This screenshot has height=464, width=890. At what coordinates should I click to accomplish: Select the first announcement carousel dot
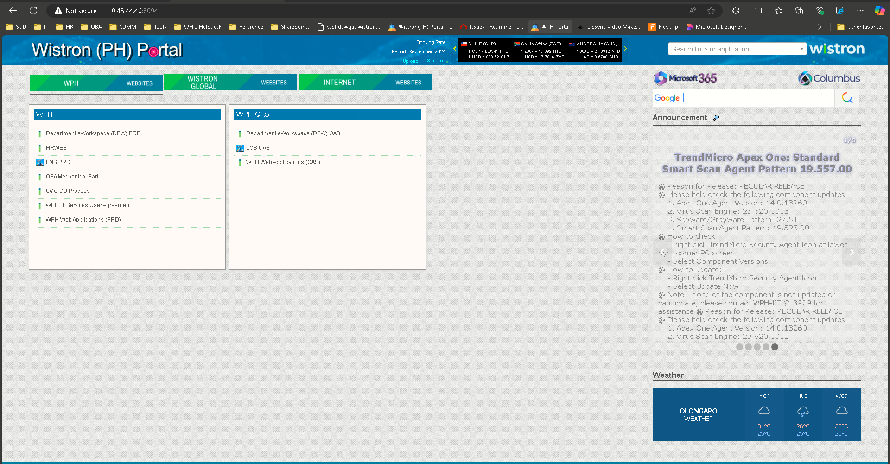739,347
